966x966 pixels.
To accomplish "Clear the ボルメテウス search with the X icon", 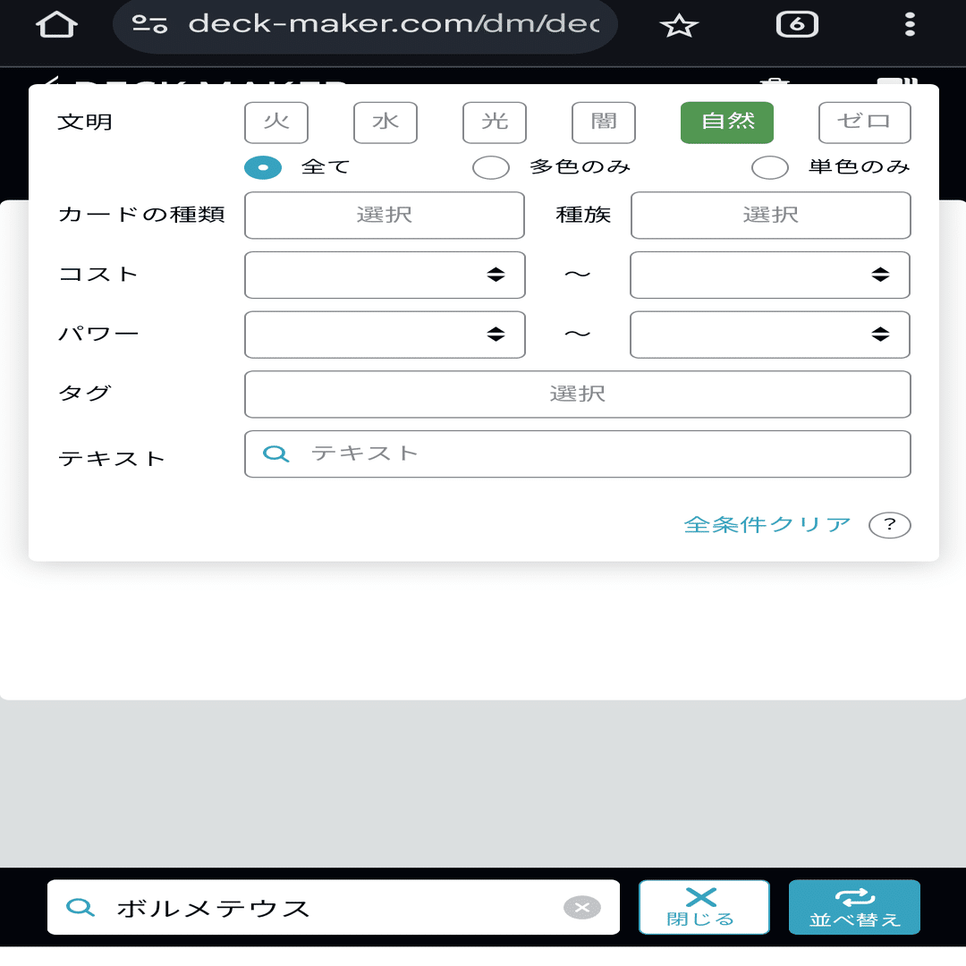I will [x=583, y=906].
